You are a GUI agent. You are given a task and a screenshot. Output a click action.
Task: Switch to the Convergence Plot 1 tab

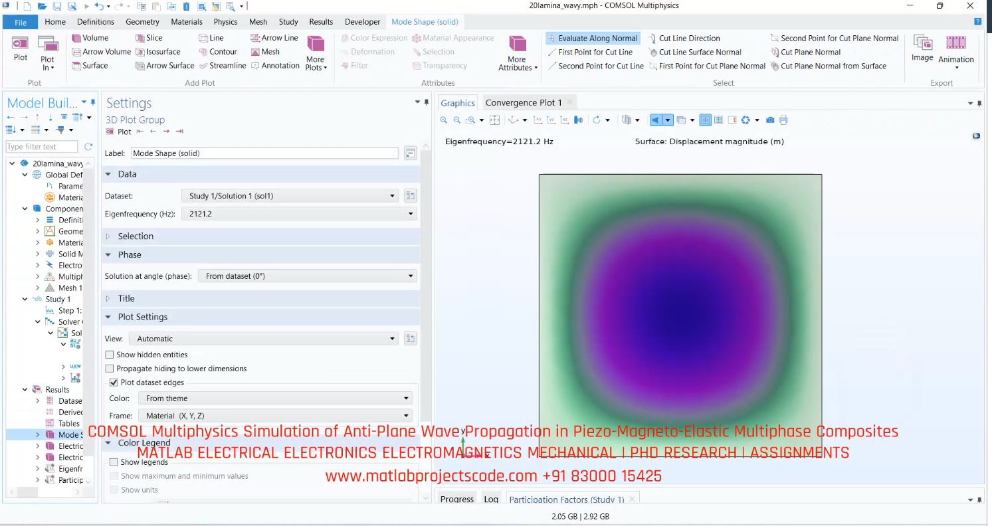coord(522,102)
